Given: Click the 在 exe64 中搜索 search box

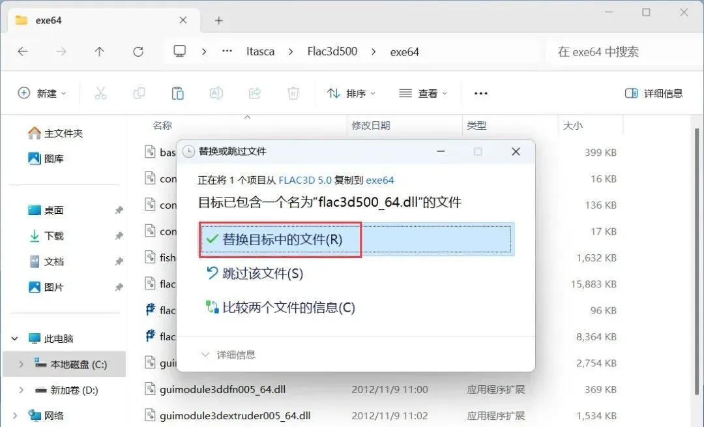Looking at the screenshot, I should click(x=624, y=52).
